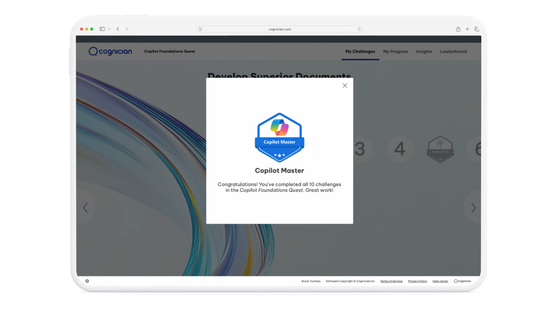Click the small Cognician logo in footer
Screen dimensions: 556x313
click(x=462, y=281)
